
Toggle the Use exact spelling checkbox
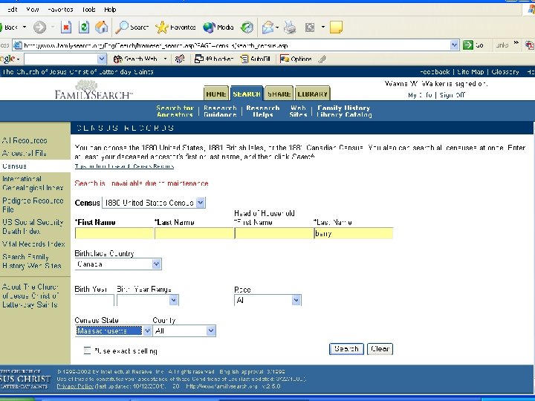coord(88,351)
